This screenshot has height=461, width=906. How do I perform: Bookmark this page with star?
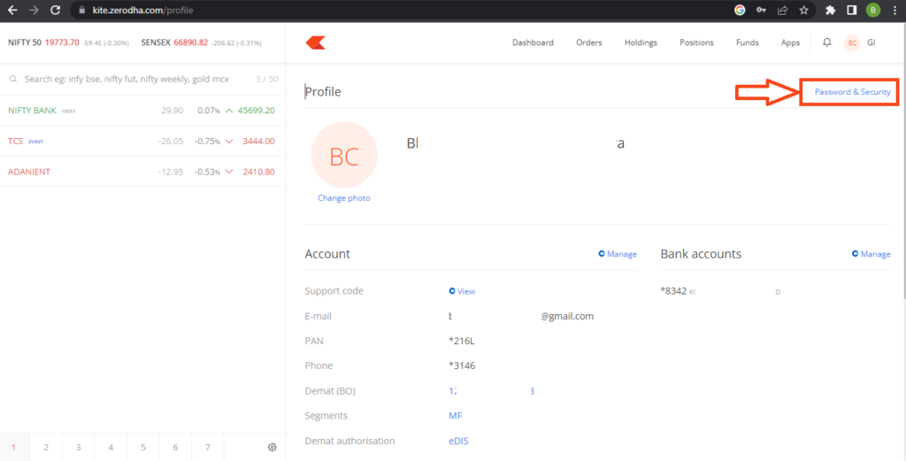(x=803, y=10)
